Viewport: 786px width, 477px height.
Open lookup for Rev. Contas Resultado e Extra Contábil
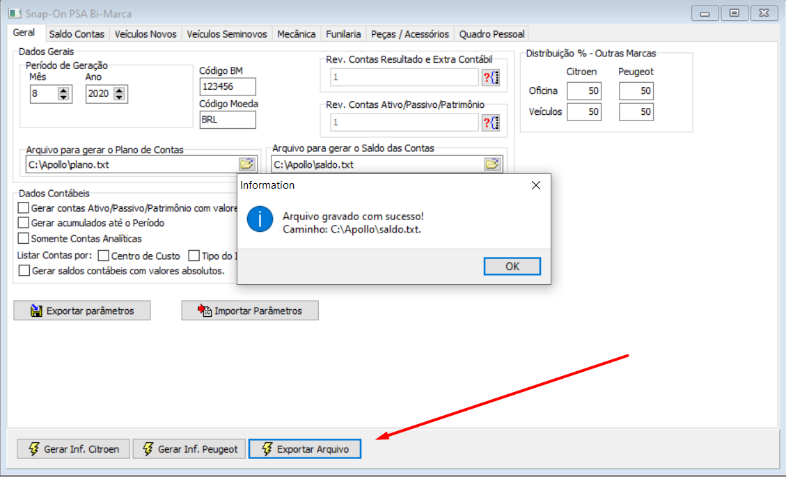[491, 77]
